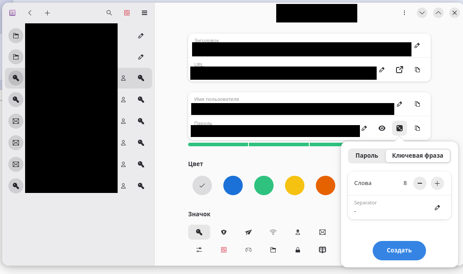This screenshot has height=274, width=463.
Task: Click the red lock-safe icon in sidebar header
Action: (127, 13)
